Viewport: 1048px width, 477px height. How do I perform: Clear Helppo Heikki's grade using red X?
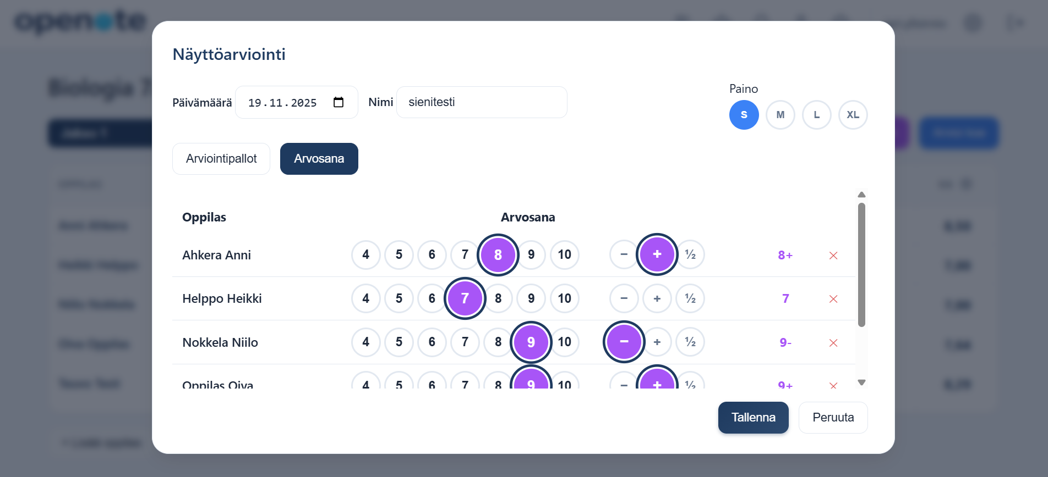coord(833,299)
